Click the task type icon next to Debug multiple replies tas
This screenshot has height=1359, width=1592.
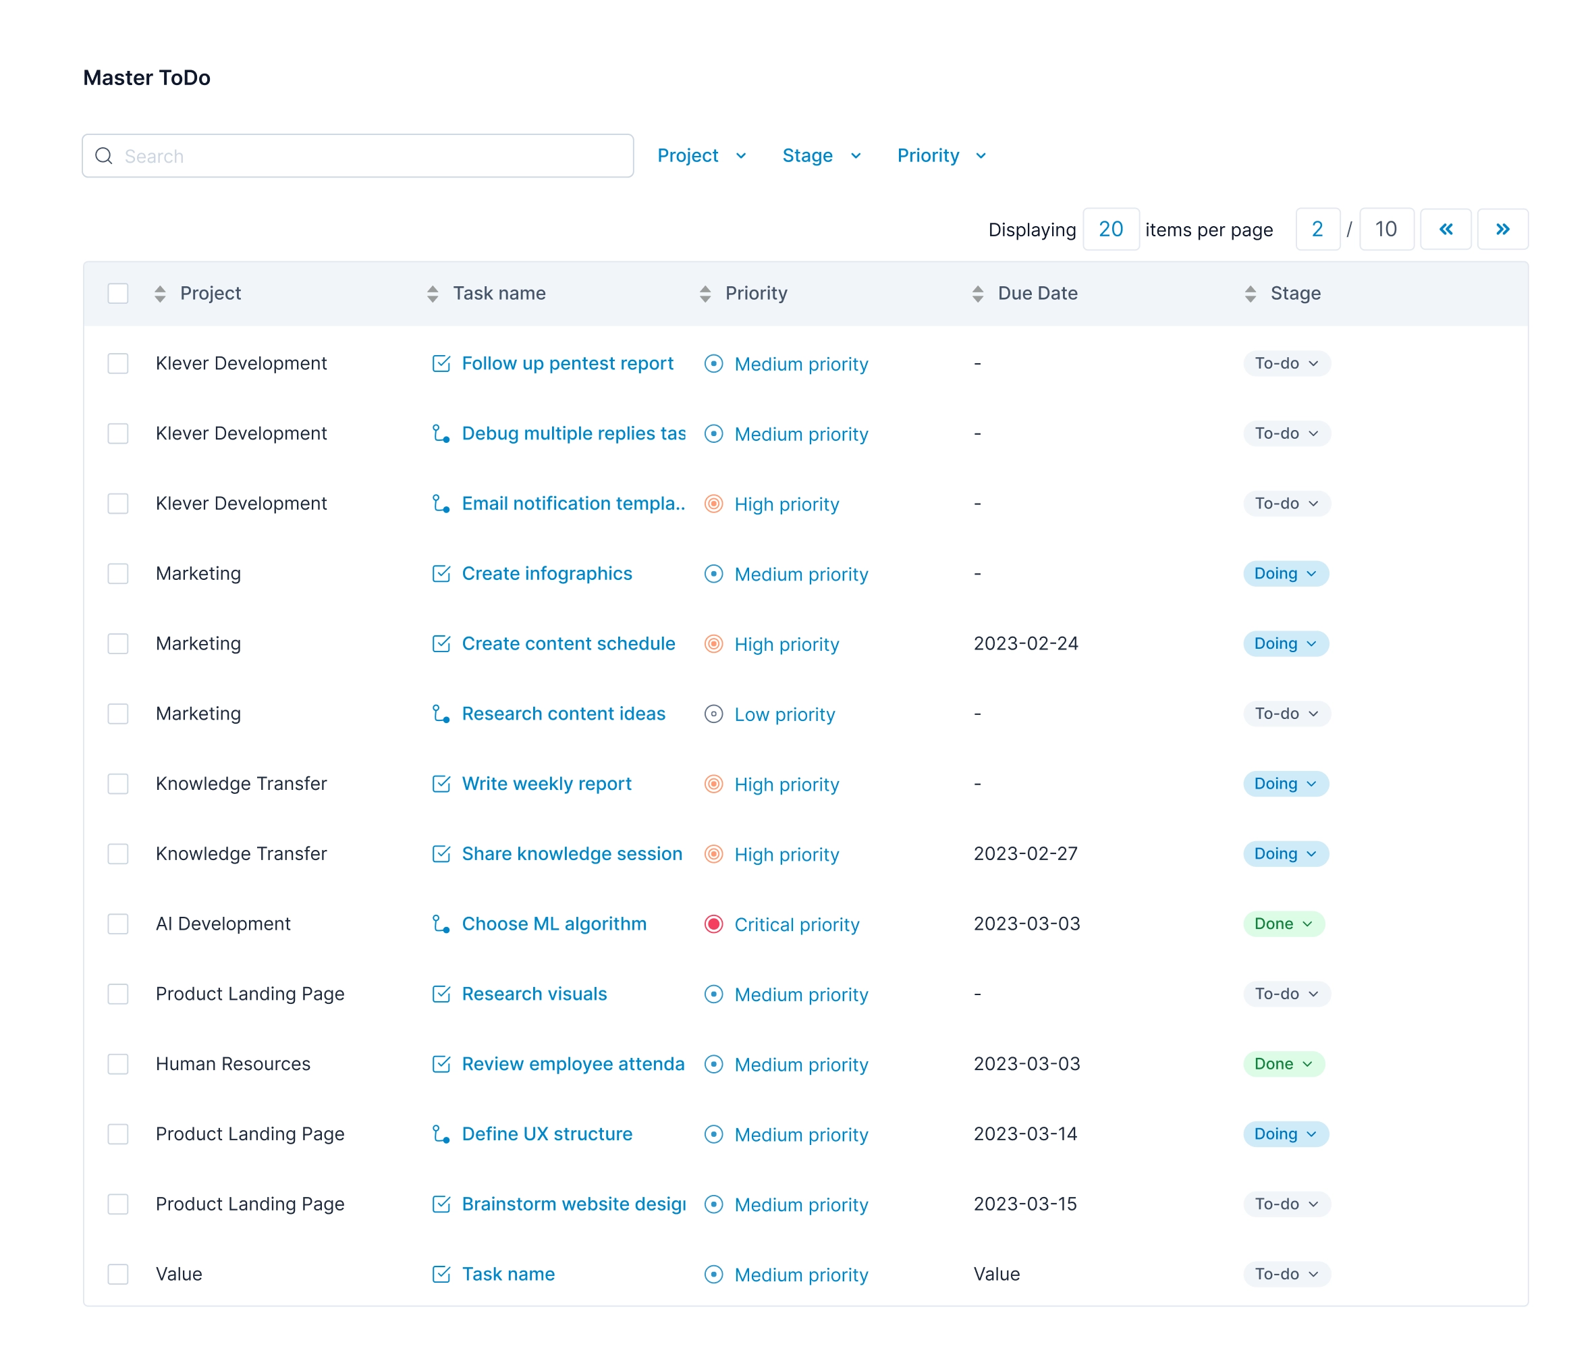[x=439, y=433]
